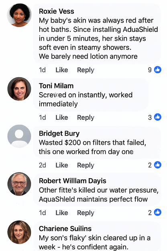Reply to Roxie Vess's comment
The height and width of the screenshot is (251, 167).
coord(86,70)
